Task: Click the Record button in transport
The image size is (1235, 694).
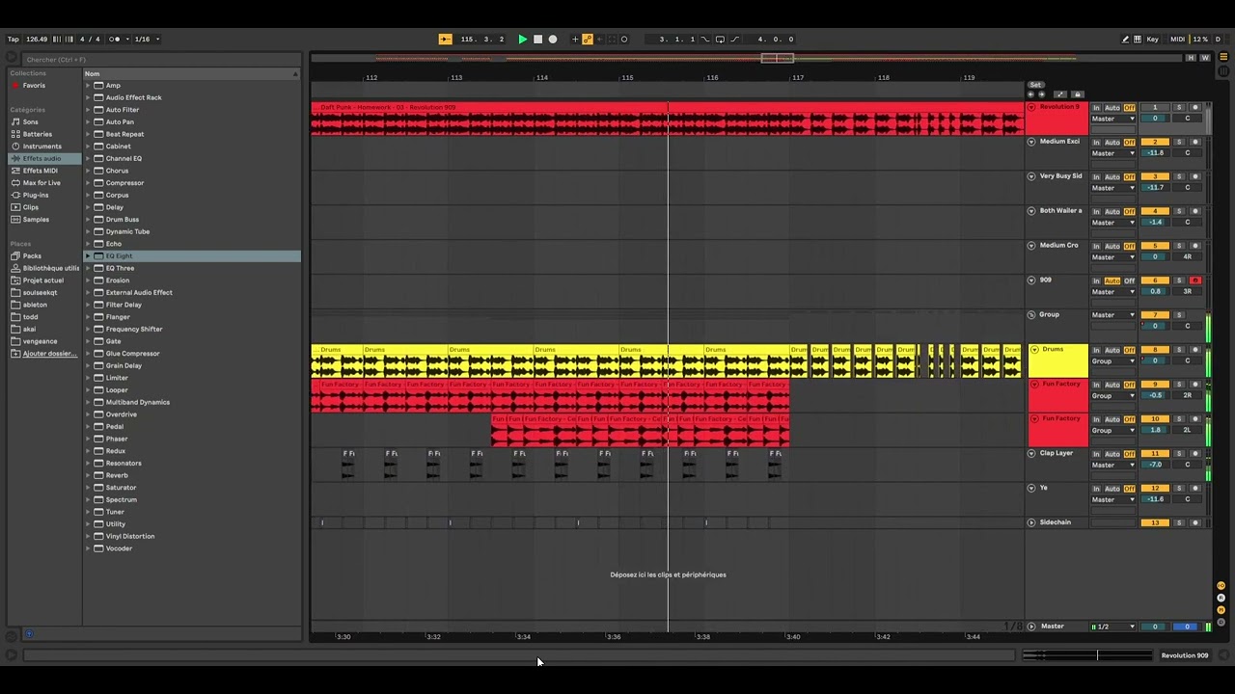Action: (x=553, y=40)
